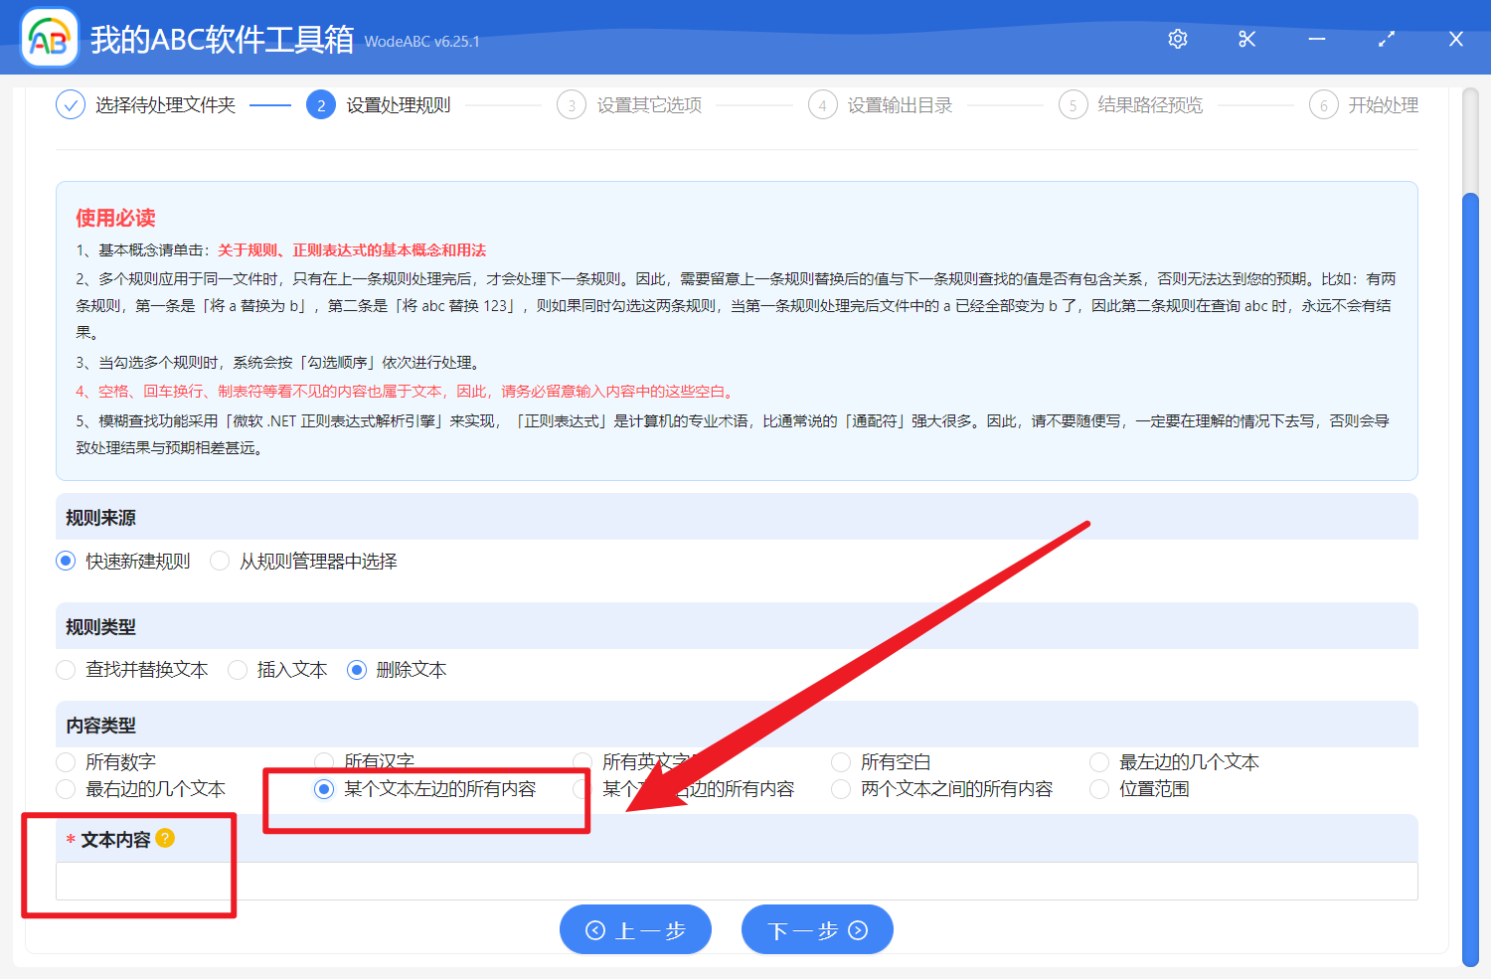
Task: Select the 插入文本 radio button
Action: pos(238,670)
